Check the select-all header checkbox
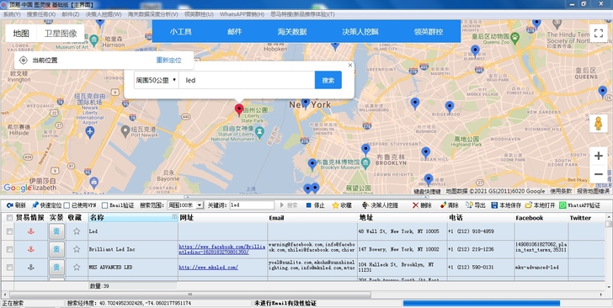Image resolution: width=613 pixels, height=308 pixels. pos(9,218)
